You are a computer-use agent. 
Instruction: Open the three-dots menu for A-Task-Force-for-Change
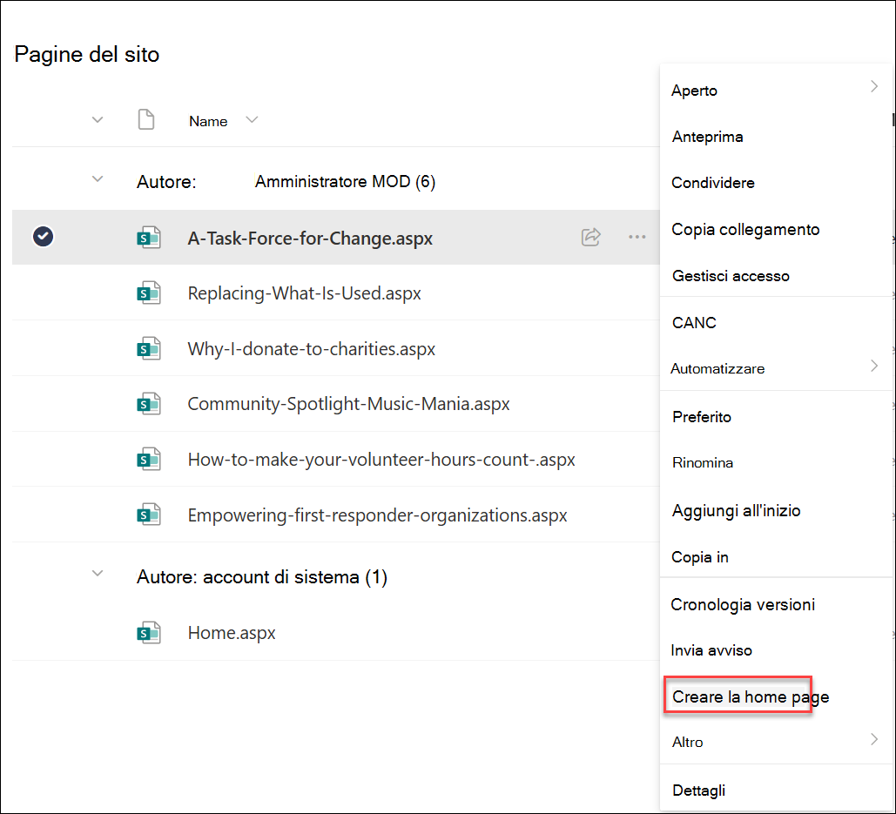[x=637, y=237]
